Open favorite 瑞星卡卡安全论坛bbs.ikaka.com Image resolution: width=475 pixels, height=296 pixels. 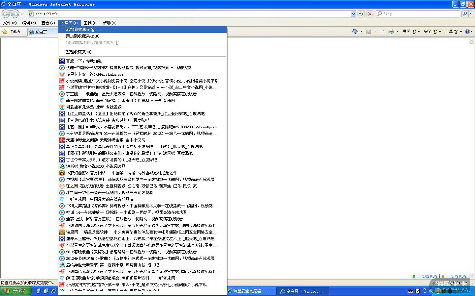click(142, 74)
